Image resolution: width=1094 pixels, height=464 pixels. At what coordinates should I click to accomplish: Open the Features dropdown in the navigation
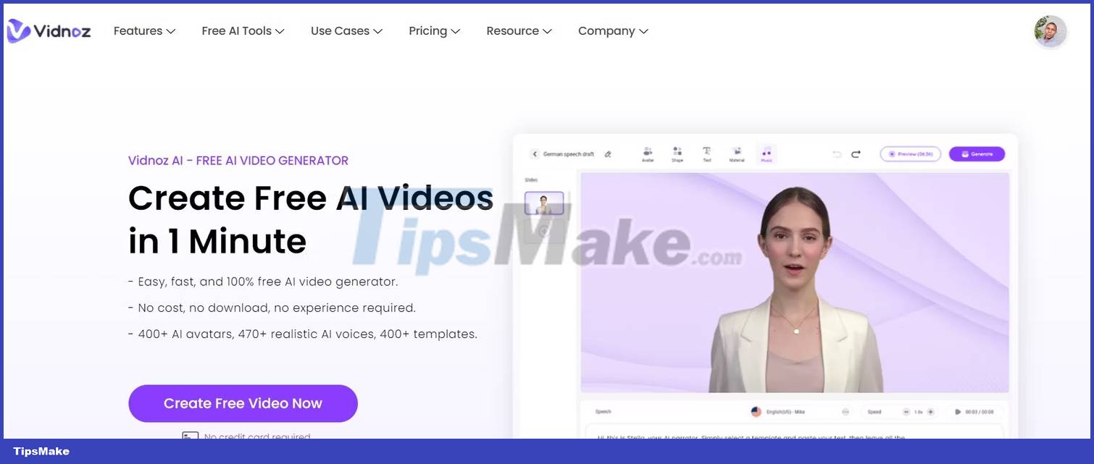(x=143, y=30)
